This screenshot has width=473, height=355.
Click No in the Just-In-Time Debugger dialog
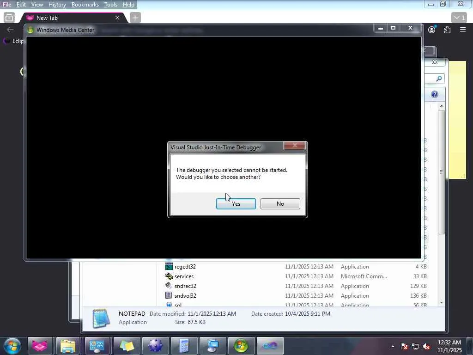tap(280, 204)
